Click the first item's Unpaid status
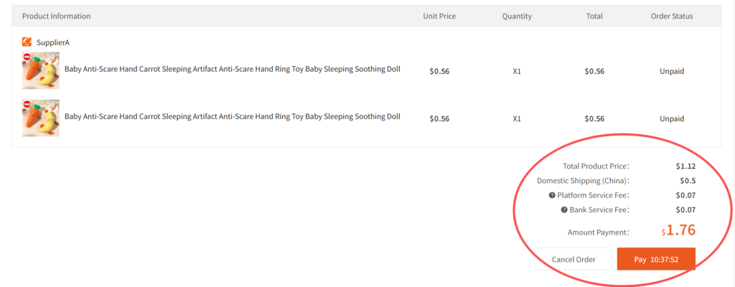The image size is (735, 287). coord(672,71)
